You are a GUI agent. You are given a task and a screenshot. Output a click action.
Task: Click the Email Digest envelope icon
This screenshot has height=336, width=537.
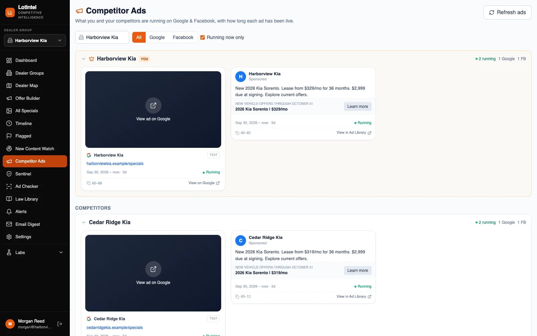point(9,224)
